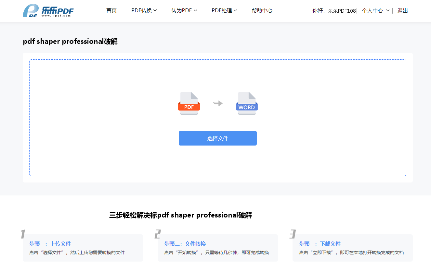Expand the PDF转换 dropdown chevron

[155, 11]
